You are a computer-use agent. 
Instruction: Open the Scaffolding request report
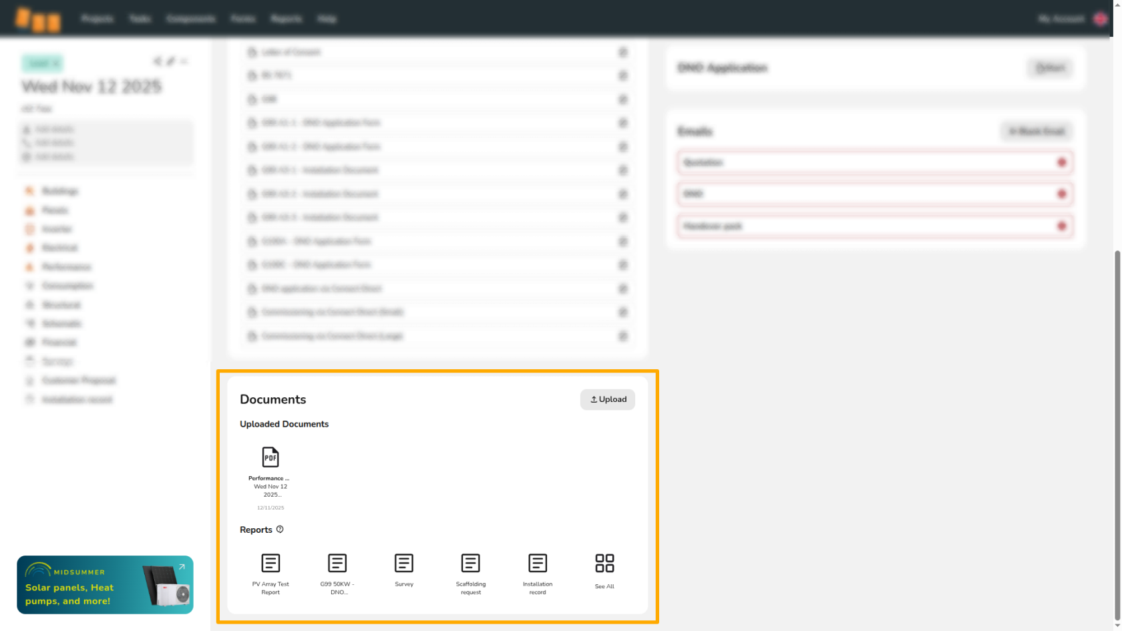(x=471, y=564)
